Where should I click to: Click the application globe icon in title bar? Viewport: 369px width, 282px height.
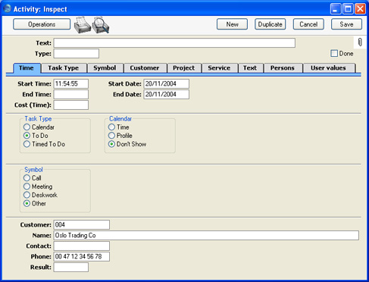point(8,8)
